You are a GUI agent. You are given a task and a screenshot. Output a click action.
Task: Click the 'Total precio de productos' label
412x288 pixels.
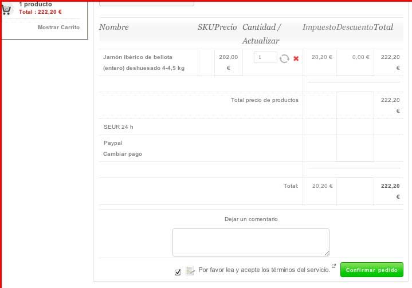click(265, 100)
